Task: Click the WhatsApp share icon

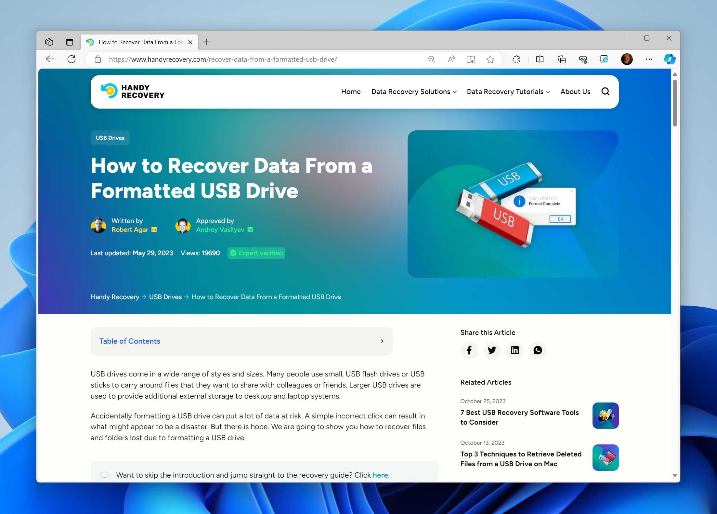Action: tap(538, 350)
